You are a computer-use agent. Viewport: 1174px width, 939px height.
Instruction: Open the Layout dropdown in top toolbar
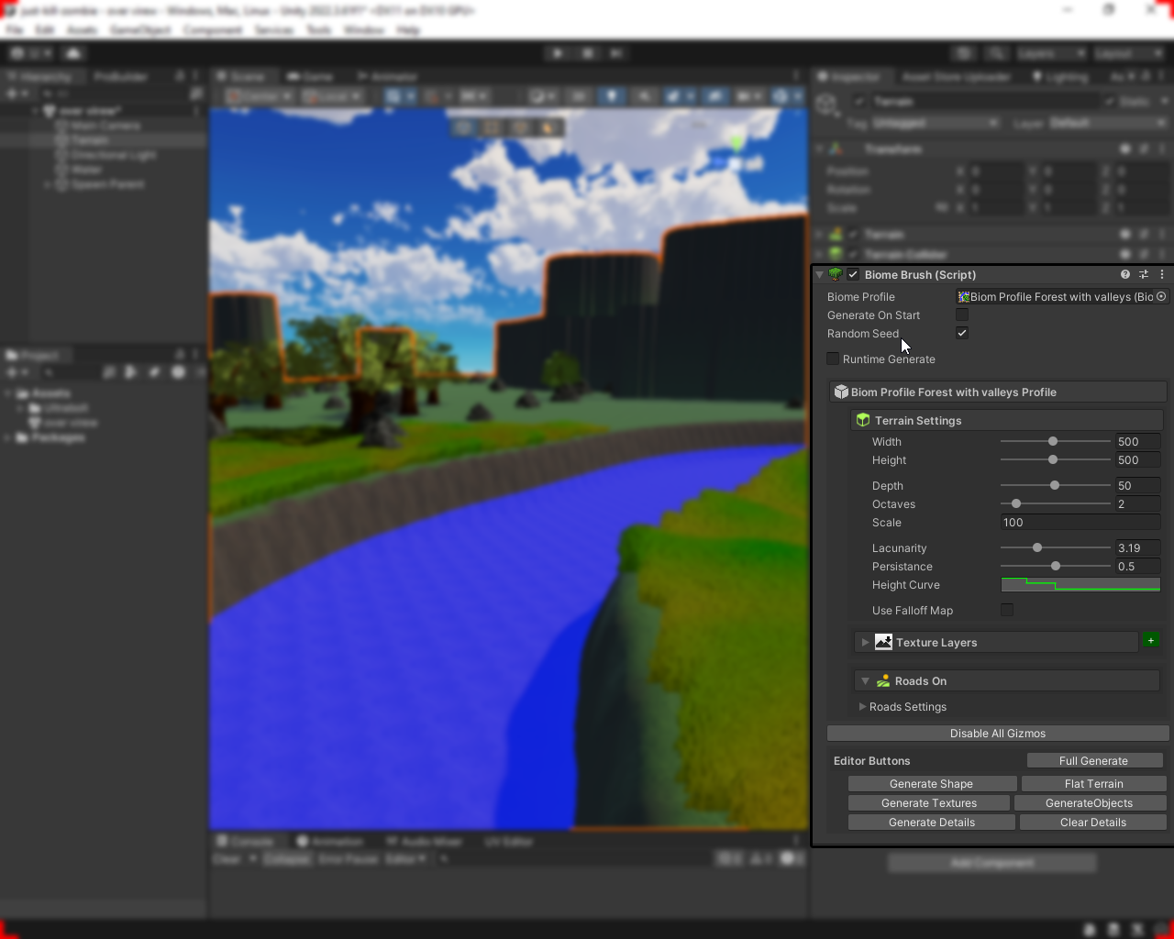(1128, 53)
